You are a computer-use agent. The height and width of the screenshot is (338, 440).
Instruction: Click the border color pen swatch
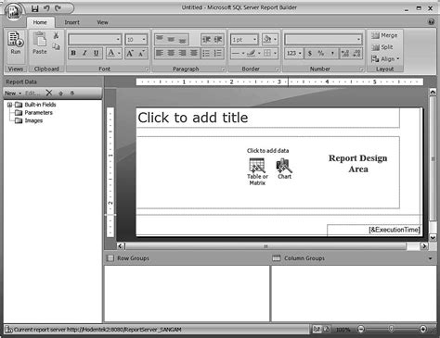(252, 54)
